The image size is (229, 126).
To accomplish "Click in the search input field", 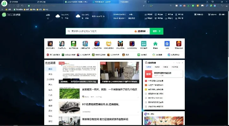I will [x=98, y=31].
